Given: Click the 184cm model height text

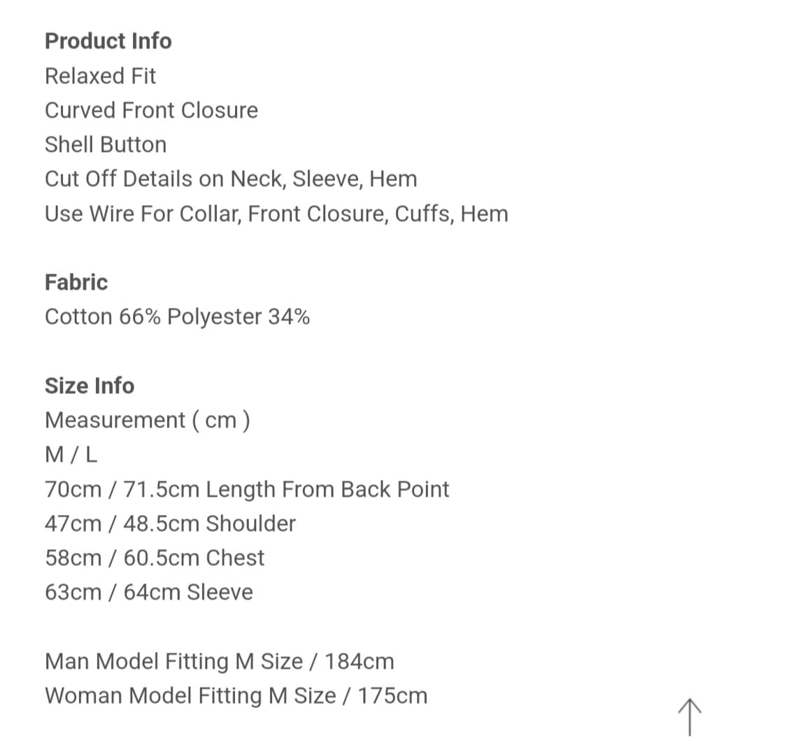Looking at the screenshot, I should [360, 661].
